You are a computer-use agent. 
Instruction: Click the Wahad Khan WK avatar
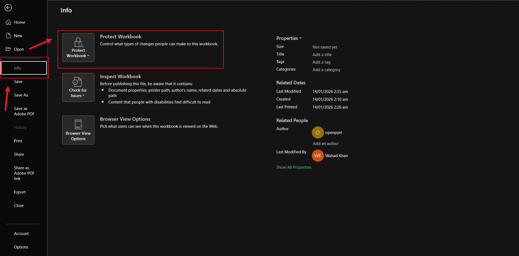point(318,156)
